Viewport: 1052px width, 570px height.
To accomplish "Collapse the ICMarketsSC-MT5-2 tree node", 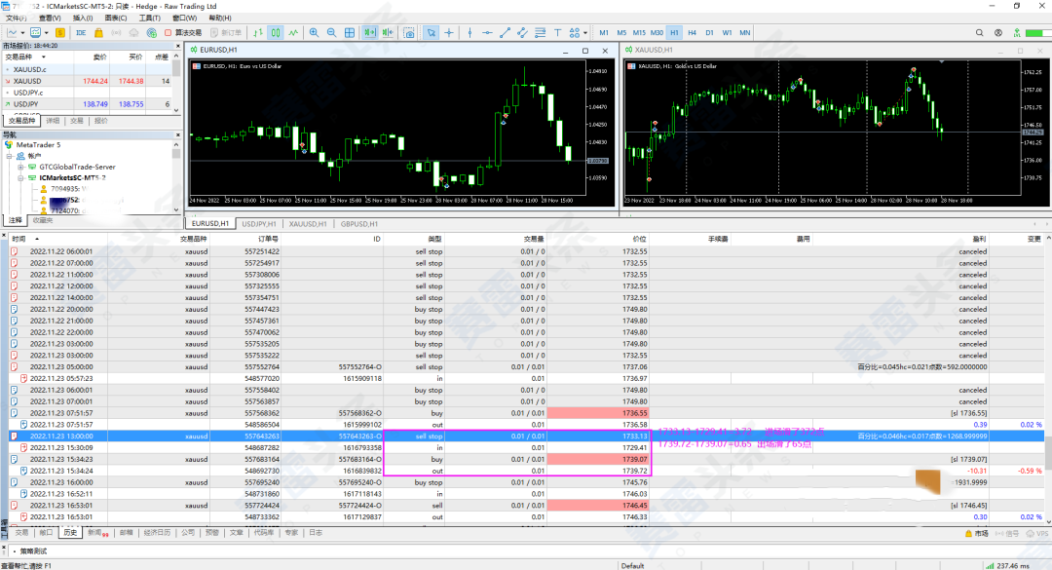I will tap(20, 178).
